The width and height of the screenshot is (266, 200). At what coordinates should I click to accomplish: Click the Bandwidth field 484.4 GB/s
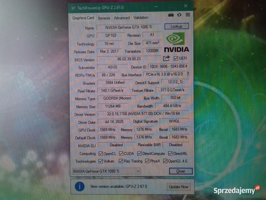pos(172,106)
